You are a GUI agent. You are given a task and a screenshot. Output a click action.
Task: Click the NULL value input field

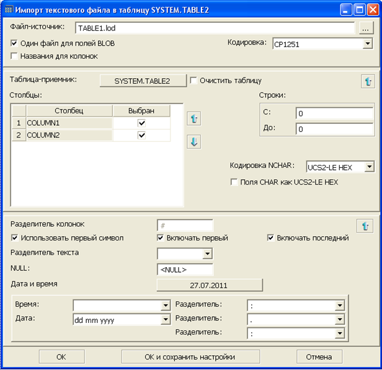pyautogui.click(x=185, y=270)
